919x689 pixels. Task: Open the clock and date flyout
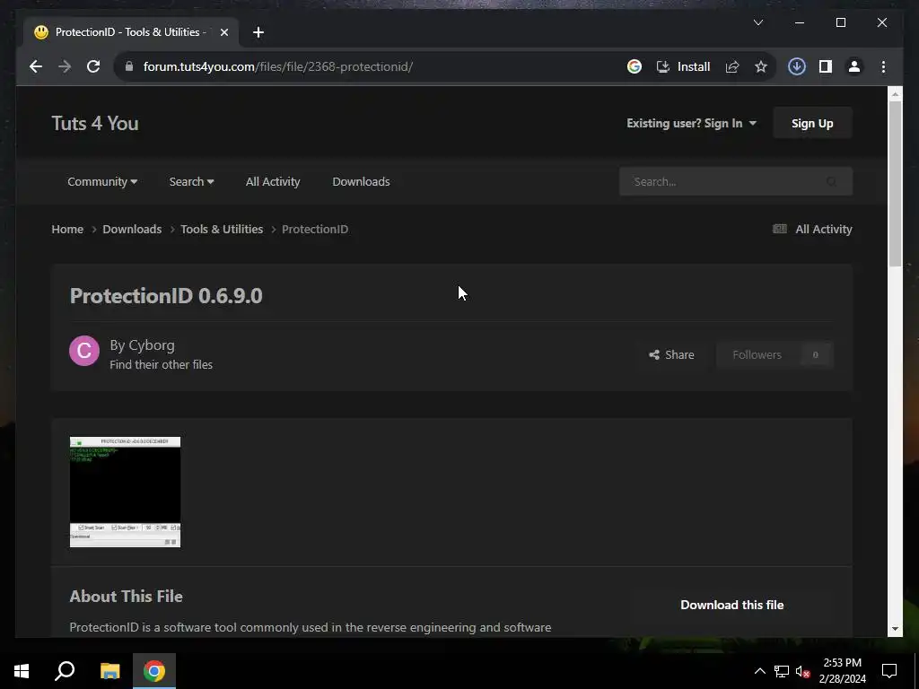[842, 671]
